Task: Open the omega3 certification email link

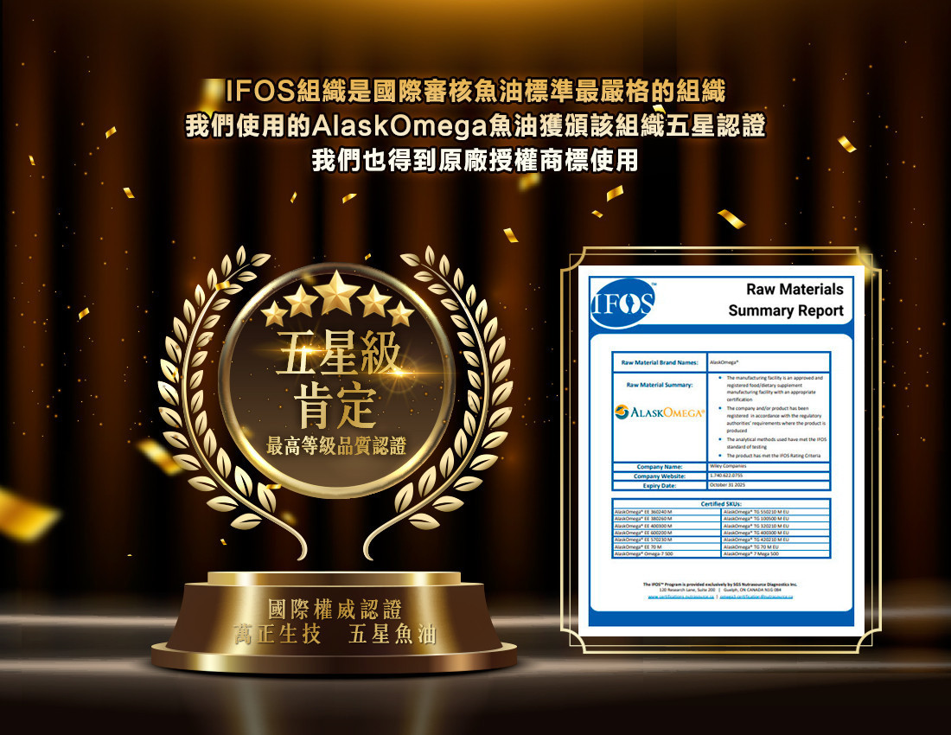Action: pyautogui.click(x=756, y=597)
